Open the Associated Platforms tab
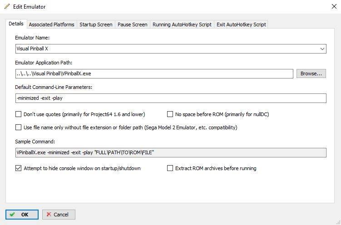Image resolution: width=341 pixels, height=225 pixels. pos(52,24)
